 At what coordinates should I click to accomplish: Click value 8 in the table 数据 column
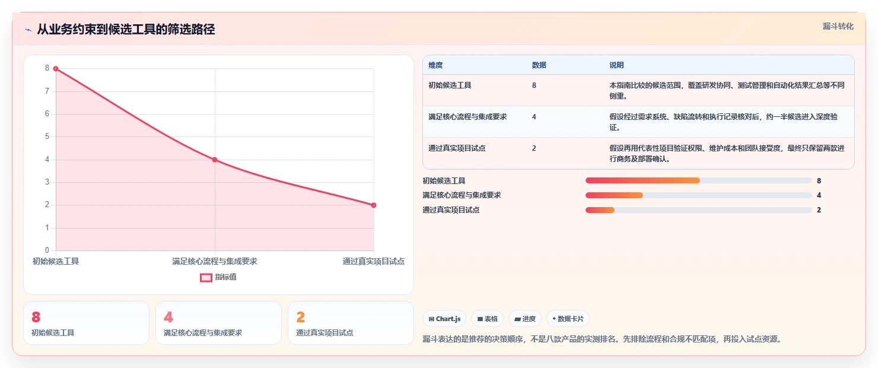pyautogui.click(x=534, y=85)
